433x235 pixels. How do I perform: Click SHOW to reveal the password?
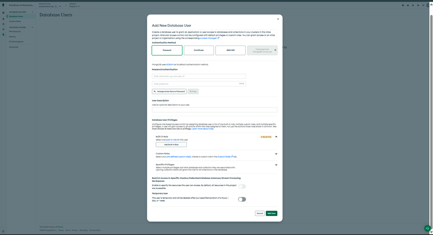point(241,84)
